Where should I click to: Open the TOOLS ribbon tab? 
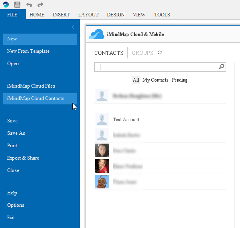[162, 14]
